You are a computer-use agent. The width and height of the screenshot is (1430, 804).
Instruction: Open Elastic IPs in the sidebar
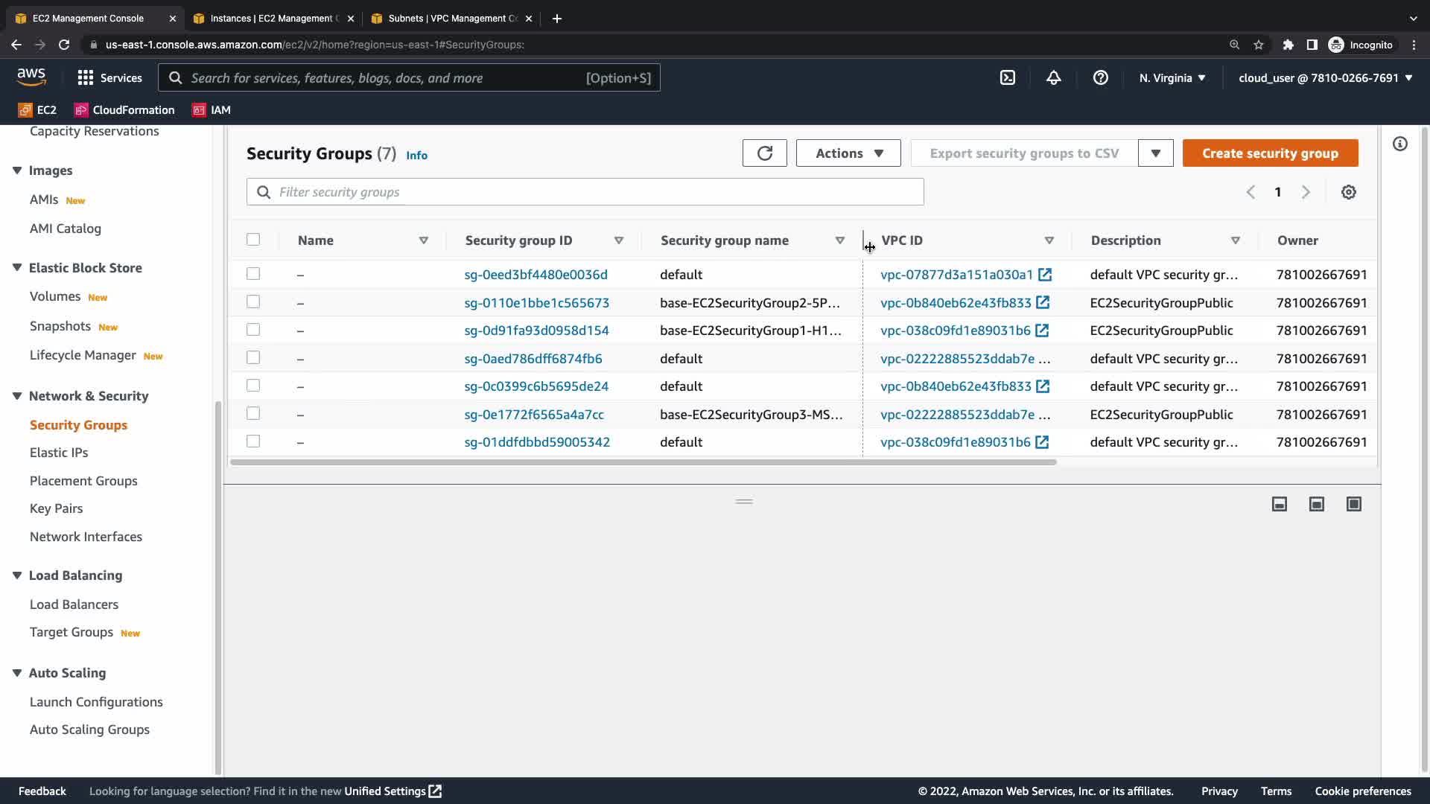tap(59, 453)
